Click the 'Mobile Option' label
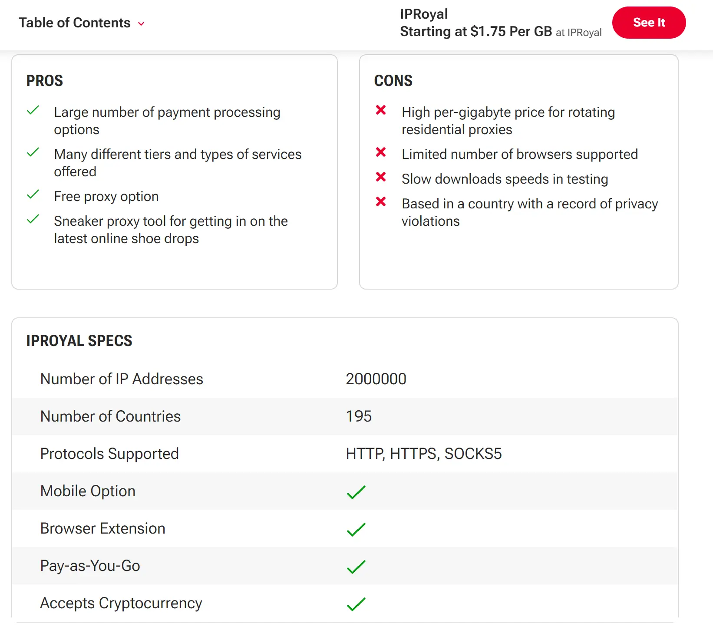This screenshot has width=713, height=633. (88, 491)
